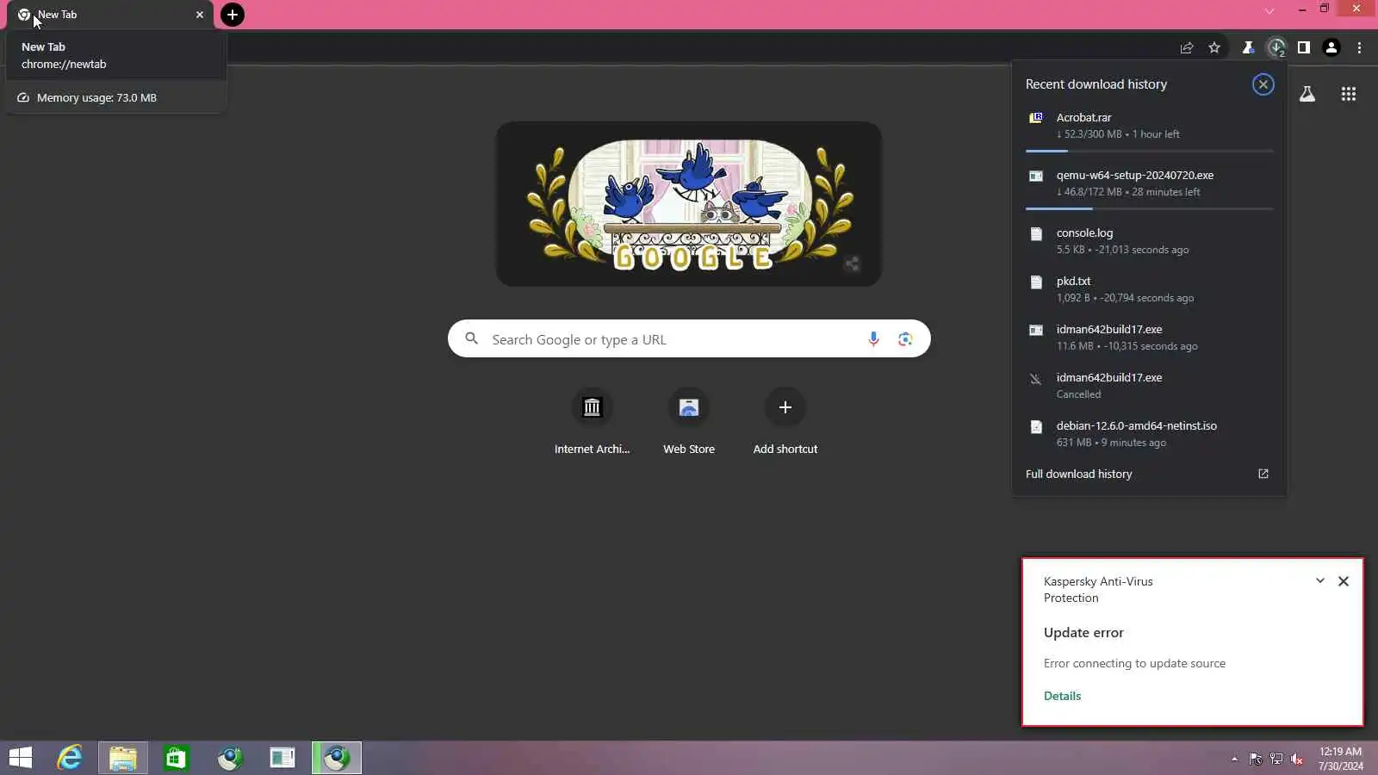Open the 11.6 MB idman642build17.exe download
The width and height of the screenshot is (1378, 775).
click(x=1150, y=338)
